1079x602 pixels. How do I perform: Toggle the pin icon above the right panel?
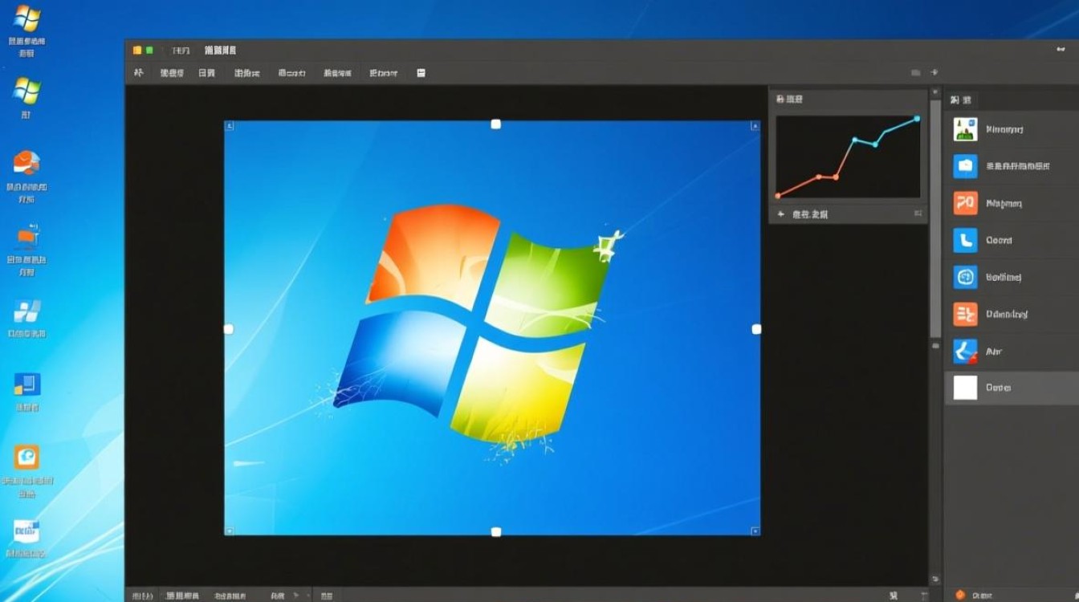click(x=934, y=71)
